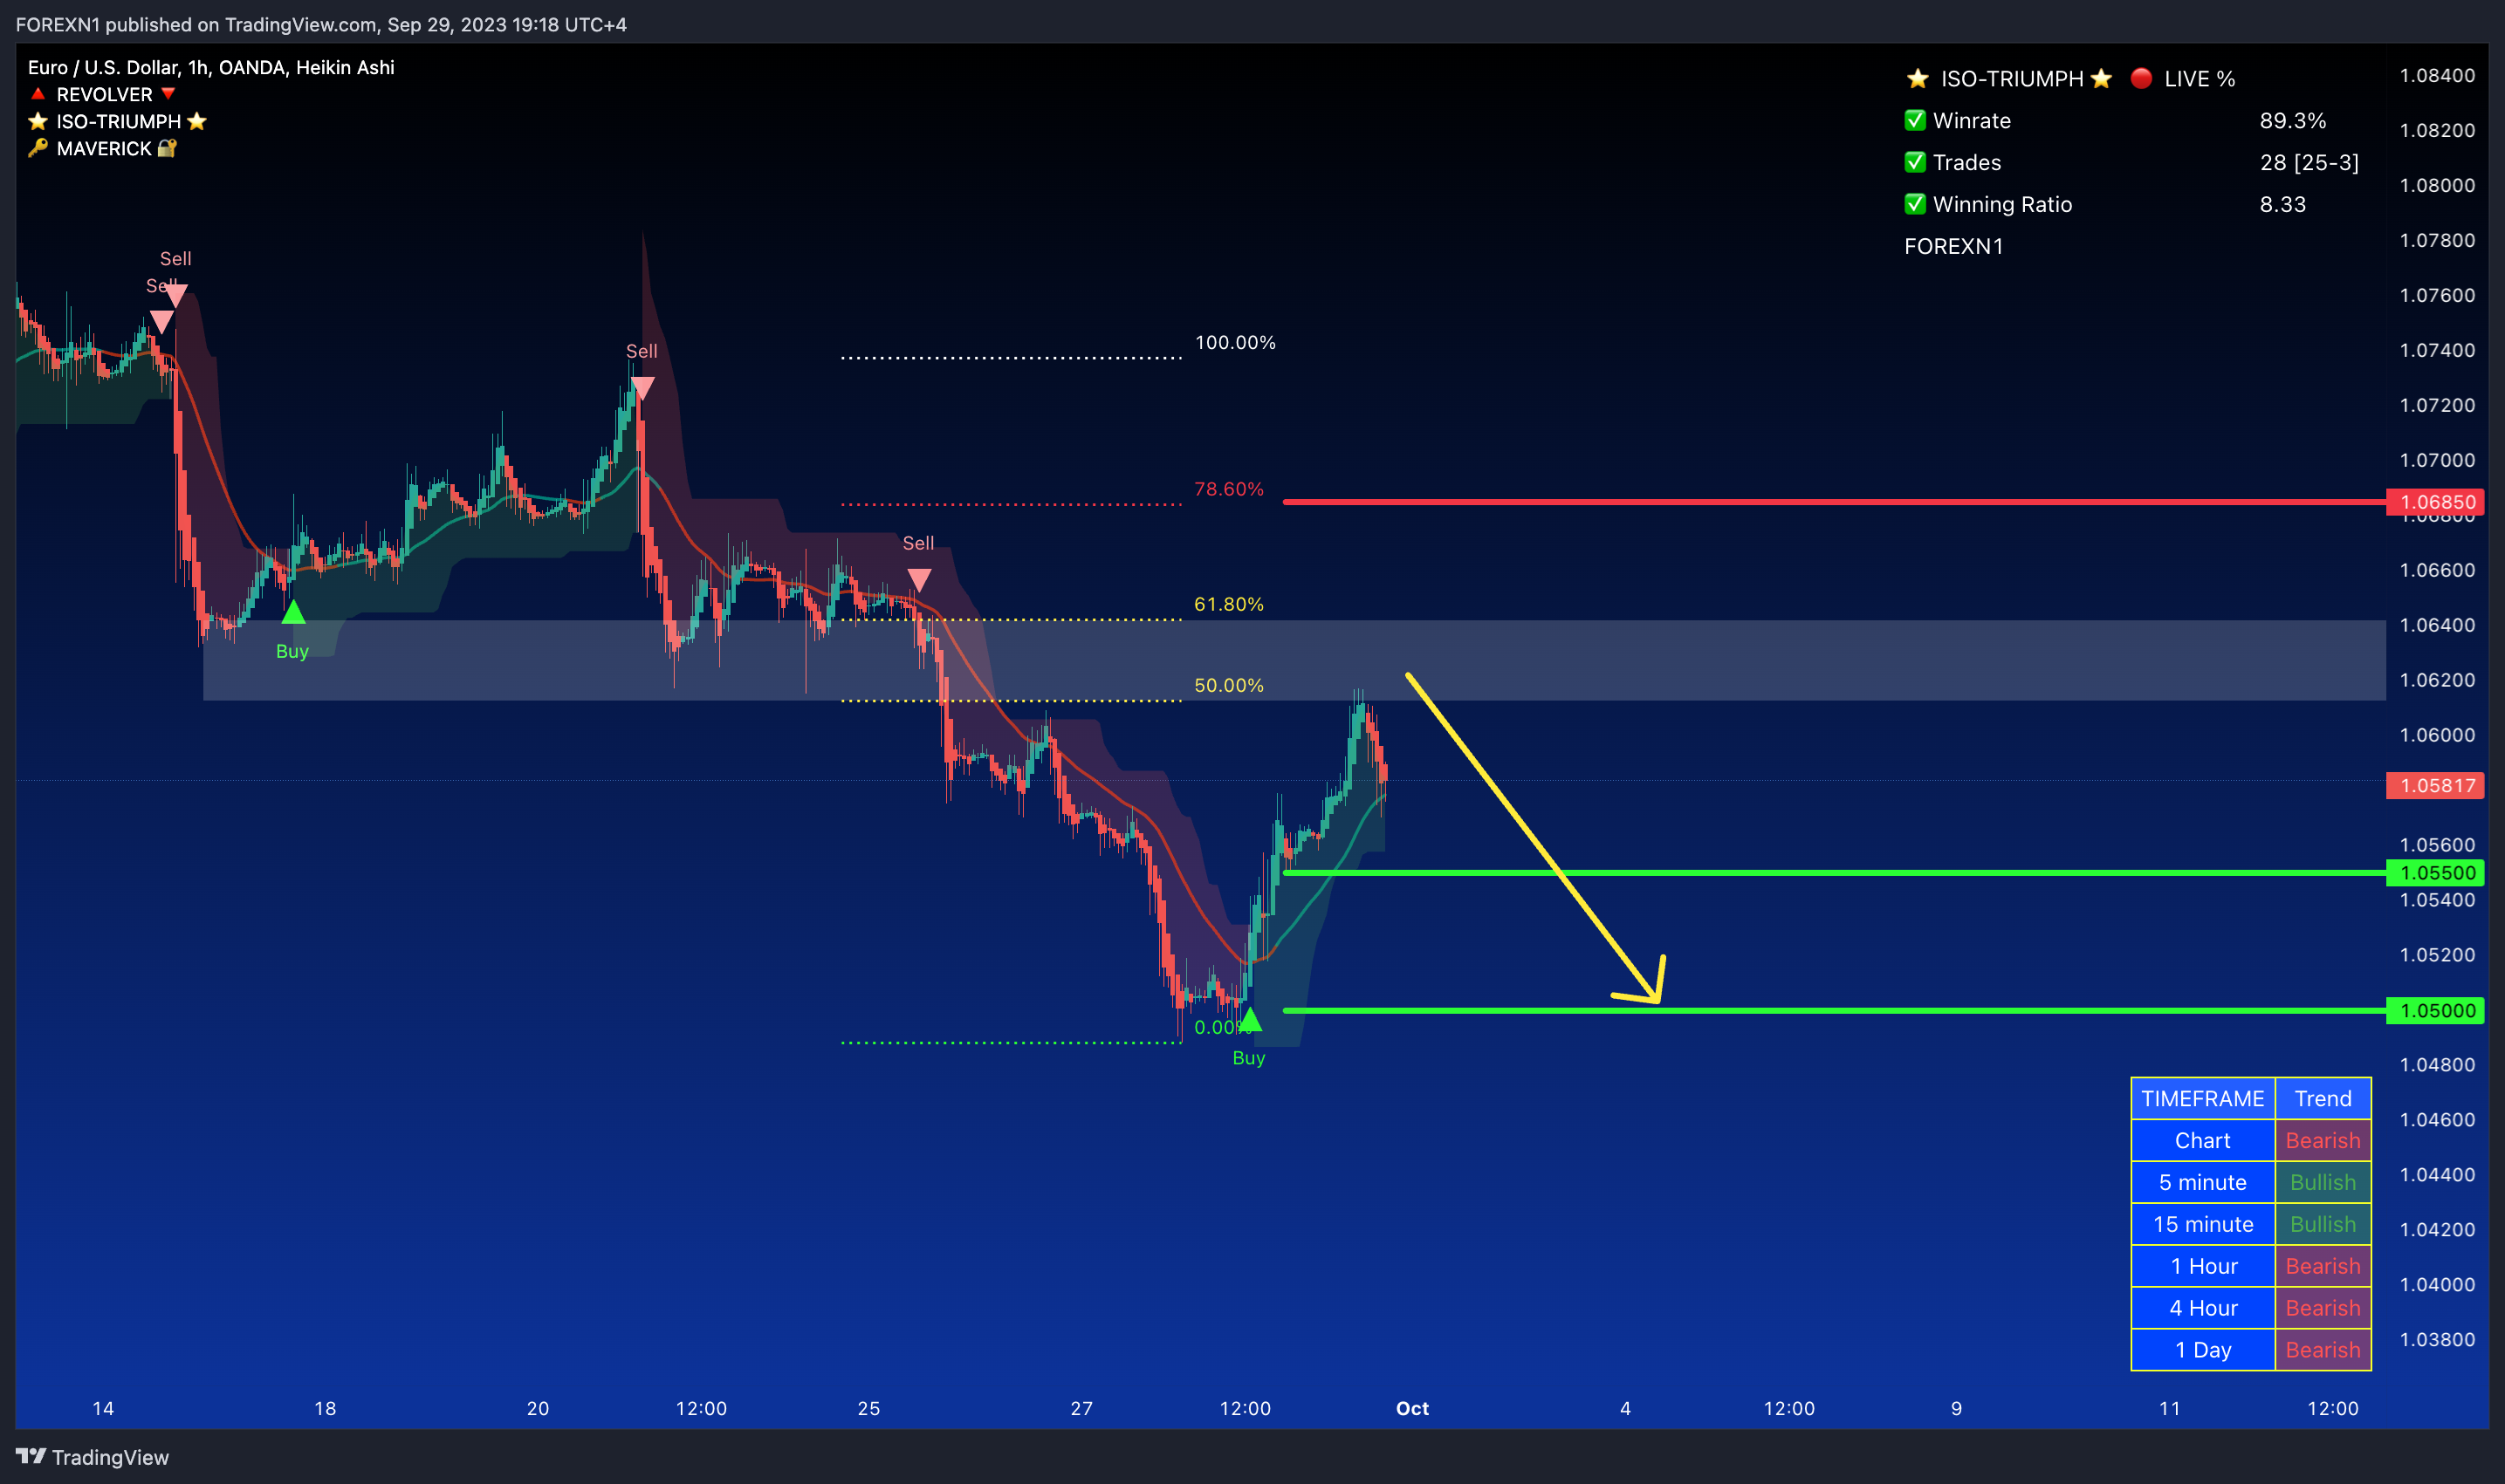
Task: Click the REVOLVER indicator label
Action: [x=104, y=94]
